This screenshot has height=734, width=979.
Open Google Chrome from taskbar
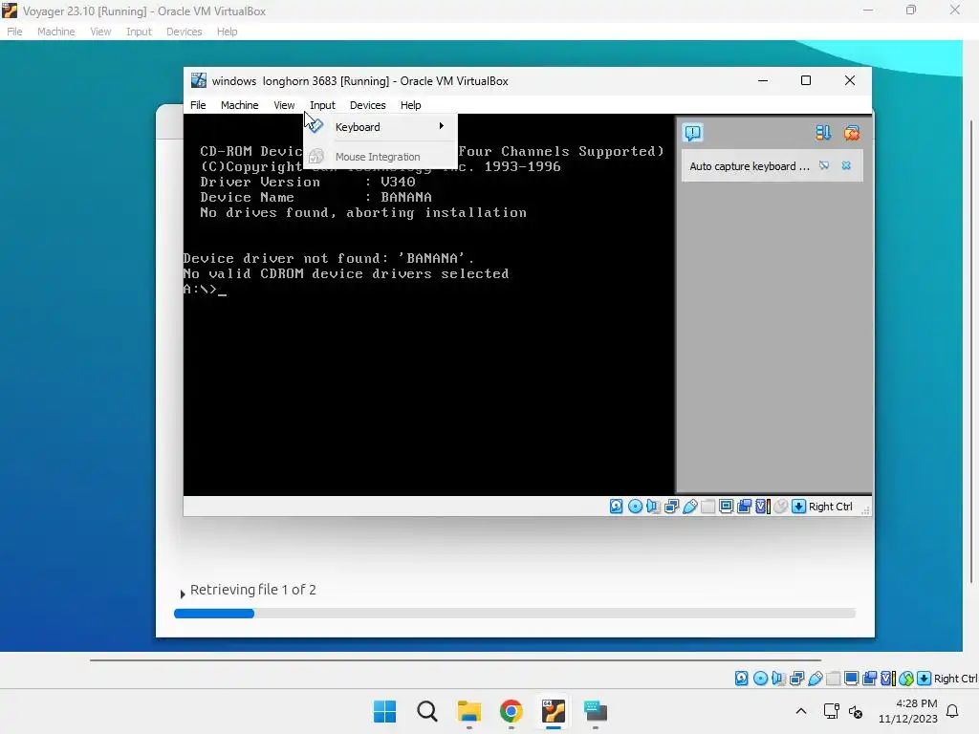511,711
